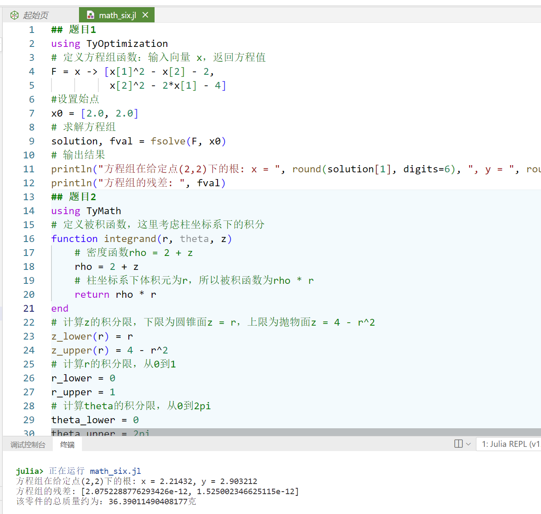Click the 'function integrand(r, theta, z)' line
This screenshot has height=514, width=541.
[x=141, y=239]
